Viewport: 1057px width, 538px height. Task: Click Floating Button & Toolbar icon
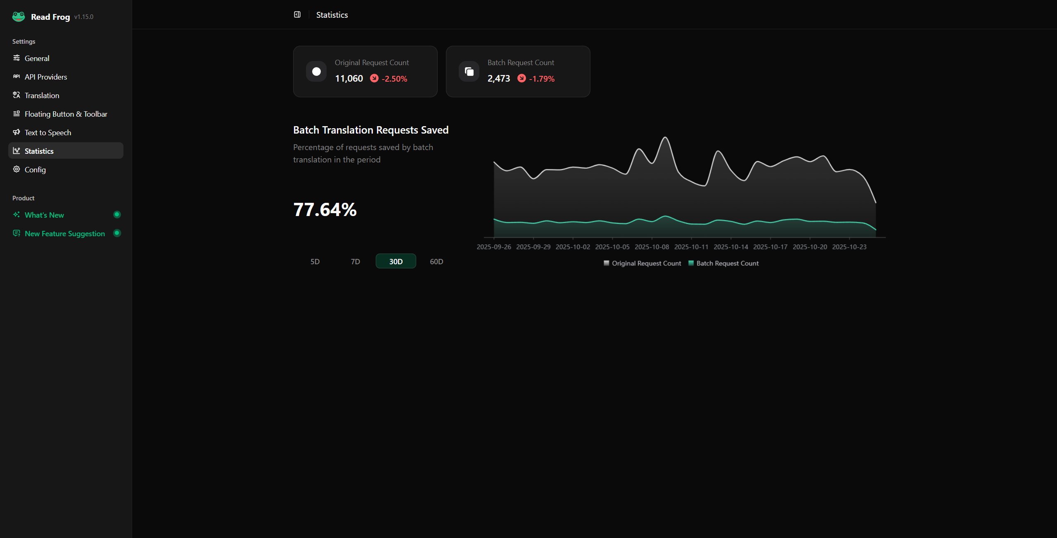[x=17, y=114]
